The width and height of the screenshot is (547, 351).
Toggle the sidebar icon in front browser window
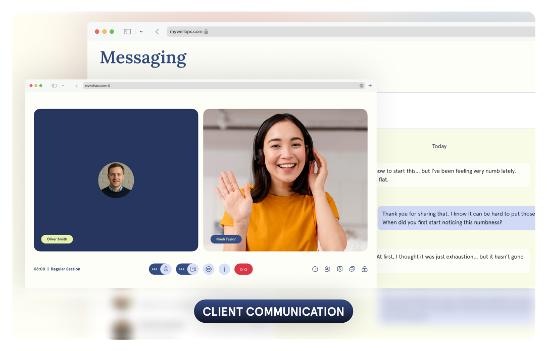point(54,86)
